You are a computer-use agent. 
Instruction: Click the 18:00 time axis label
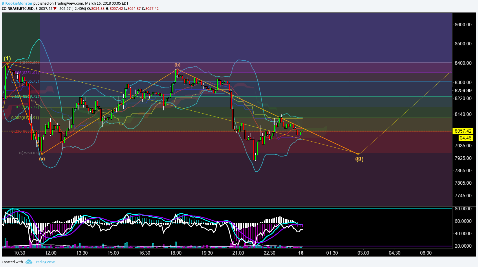pos(176,253)
